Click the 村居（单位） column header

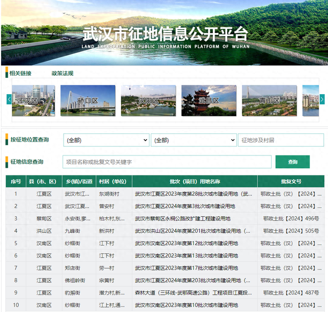click(114, 182)
